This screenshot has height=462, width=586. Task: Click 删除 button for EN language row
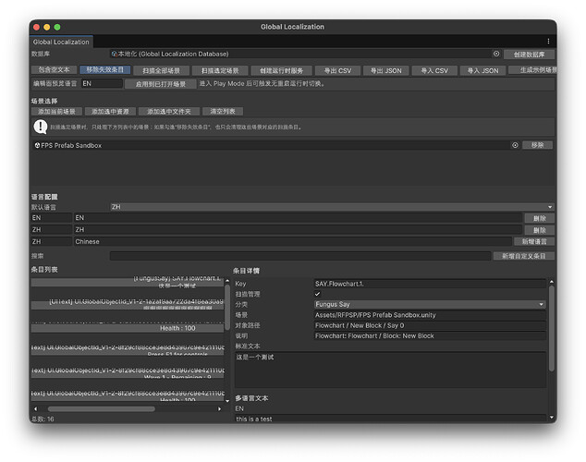(539, 218)
